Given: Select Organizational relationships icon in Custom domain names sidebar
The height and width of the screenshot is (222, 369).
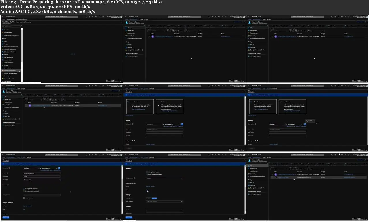Looking at the screenshot, I should tap(3, 47).
